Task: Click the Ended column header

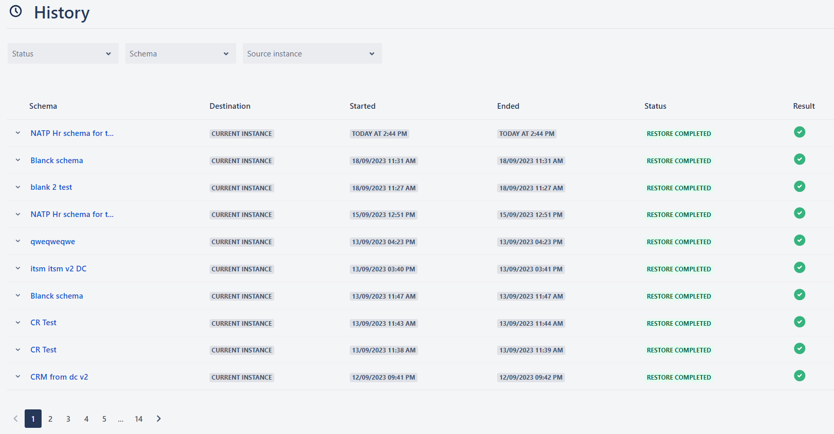Action: point(508,106)
